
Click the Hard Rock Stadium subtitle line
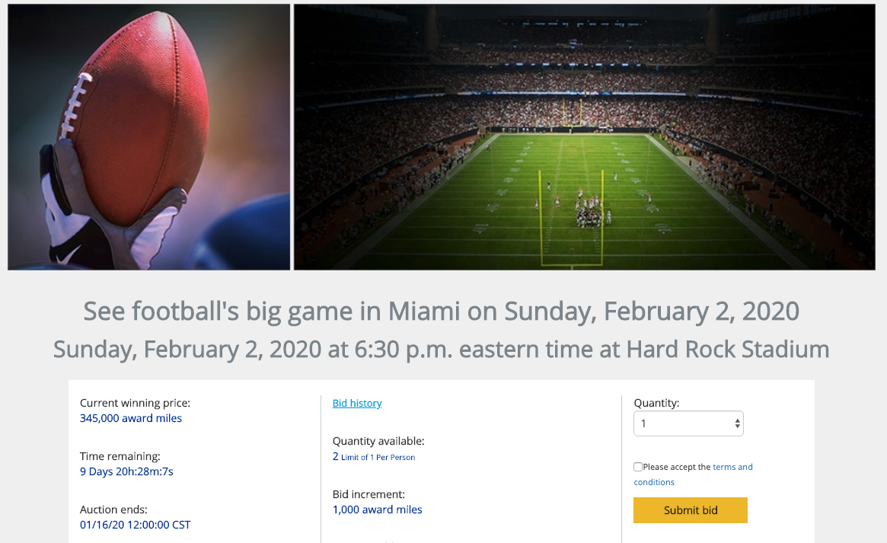coord(441,350)
